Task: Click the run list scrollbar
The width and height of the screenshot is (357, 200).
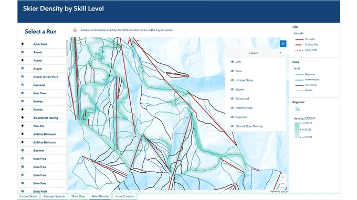Action: coord(67,48)
